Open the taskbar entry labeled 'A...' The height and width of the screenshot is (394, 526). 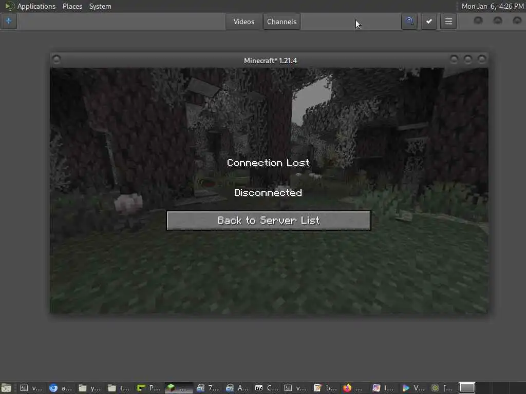(237, 388)
